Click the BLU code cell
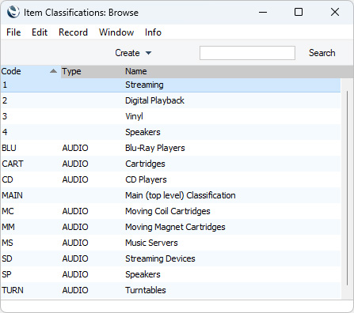Viewport: 354px width, 313px height. click(x=9, y=148)
